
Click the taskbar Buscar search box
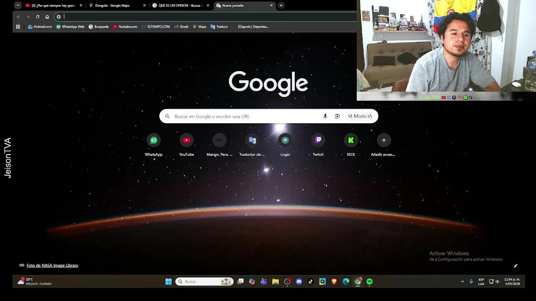pos(204,281)
